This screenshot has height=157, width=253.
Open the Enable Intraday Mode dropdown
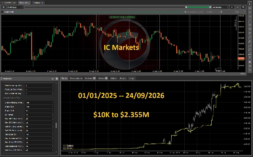pos(39,102)
